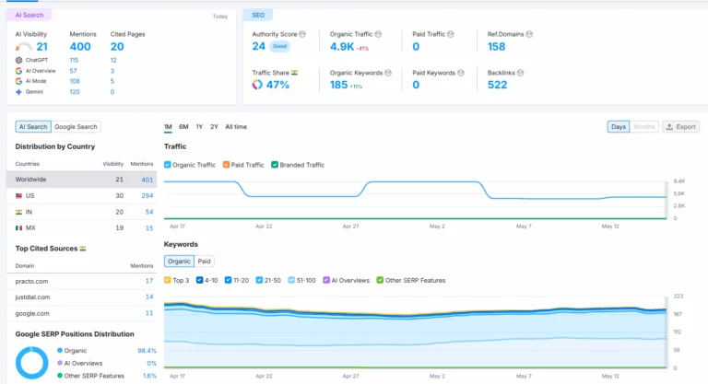Viewport: 708px width, 384px height.
Task: Select the 1M time range
Action: (x=168, y=127)
